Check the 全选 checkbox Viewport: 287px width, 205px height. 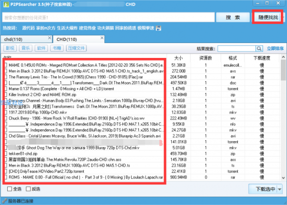(x=10, y=189)
